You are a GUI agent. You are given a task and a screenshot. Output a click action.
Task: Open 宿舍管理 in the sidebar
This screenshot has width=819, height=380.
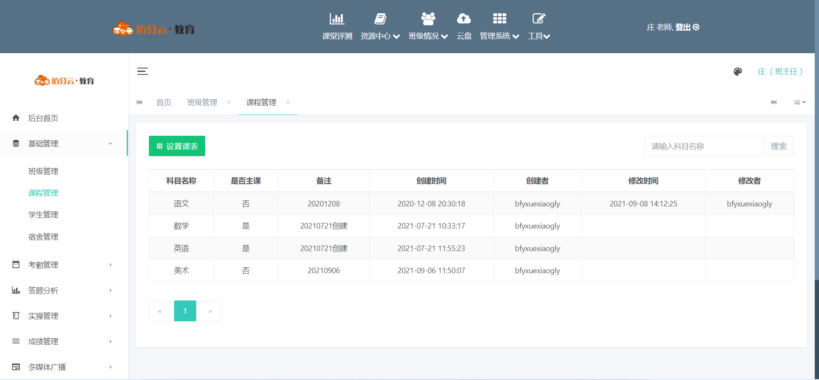click(43, 237)
